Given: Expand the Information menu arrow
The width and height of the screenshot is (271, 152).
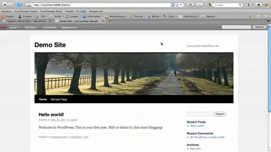Looking at the screenshot, I should (103, 16).
